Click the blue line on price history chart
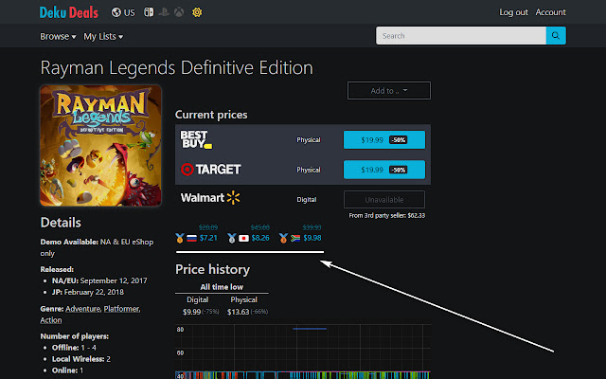 [x=310, y=329]
